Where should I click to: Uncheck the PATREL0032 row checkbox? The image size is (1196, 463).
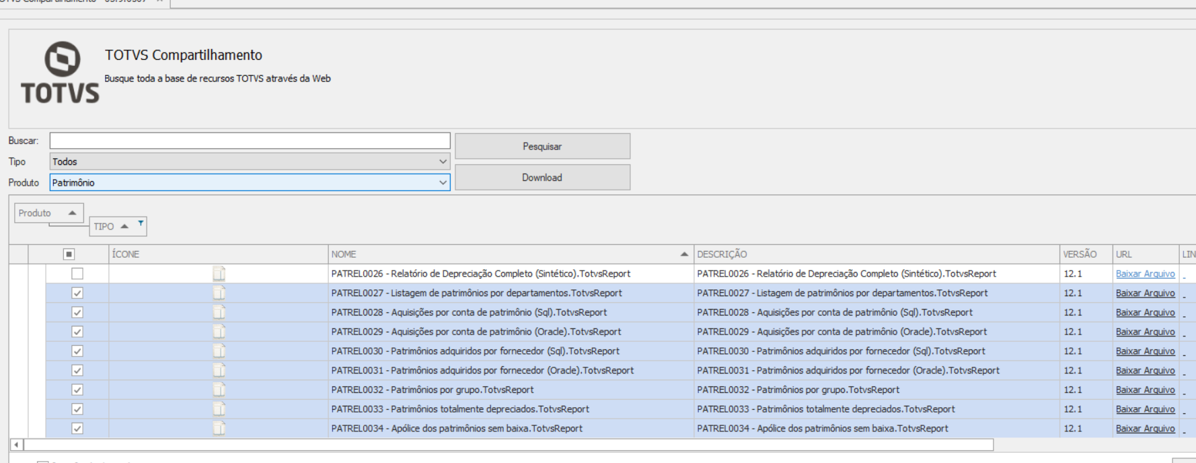77,390
